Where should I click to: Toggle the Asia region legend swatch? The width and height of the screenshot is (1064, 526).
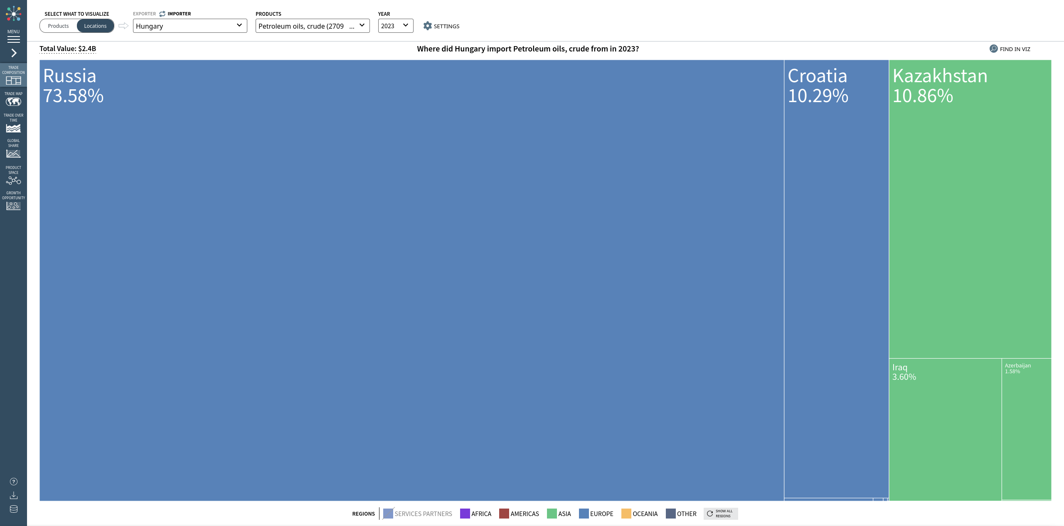click(552, 514)
